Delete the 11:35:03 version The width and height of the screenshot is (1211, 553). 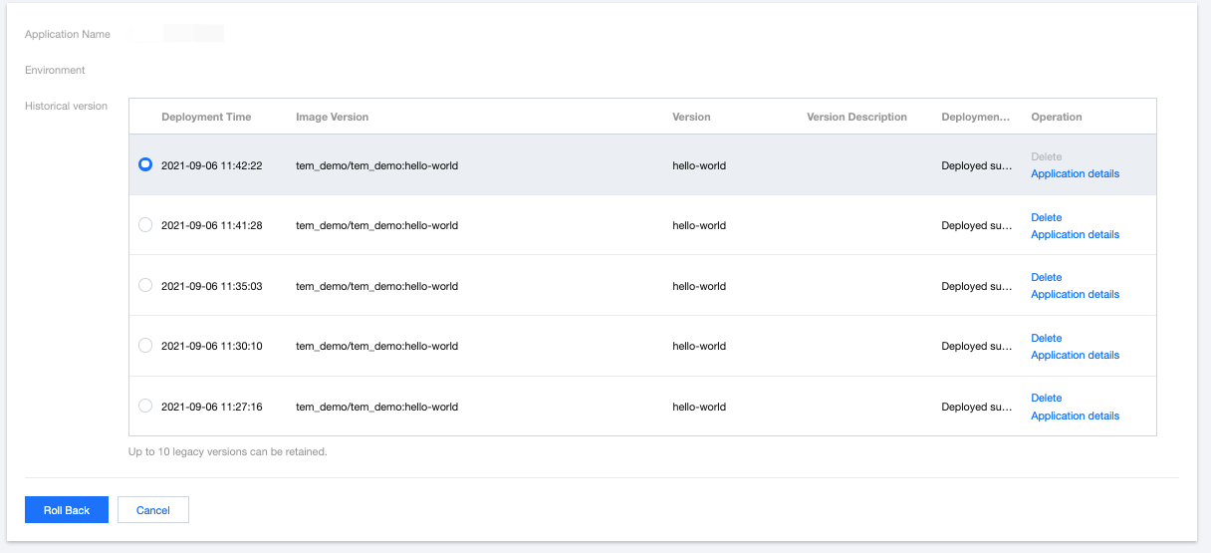click(x=1046, y=277)
